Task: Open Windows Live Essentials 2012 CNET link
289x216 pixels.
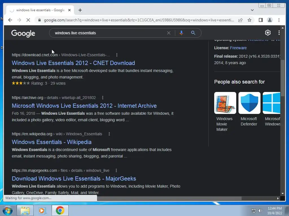Action: point(73,63)
